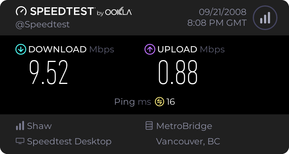Screen dimensions: 289x154
Task: Click the MetroBridge server name
Action: [x=184, y=126]
